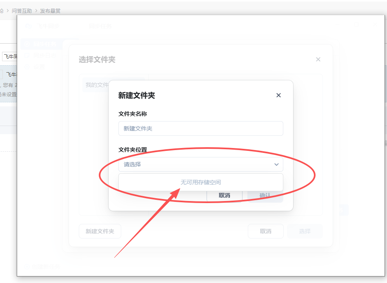Open the 发布悬赏 breadcrumb link
The image size is (387, 283).
(x=50, y=11)
